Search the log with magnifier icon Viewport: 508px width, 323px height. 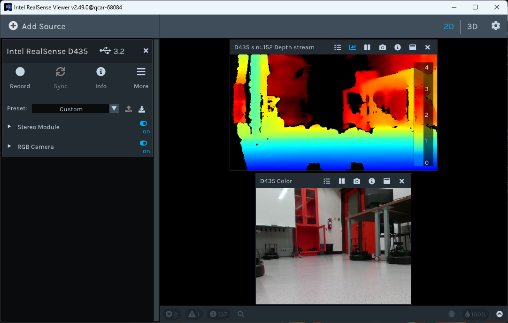point(241,314)
